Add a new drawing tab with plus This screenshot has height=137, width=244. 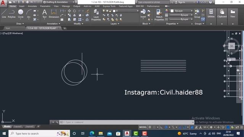[x=64, y=28]
